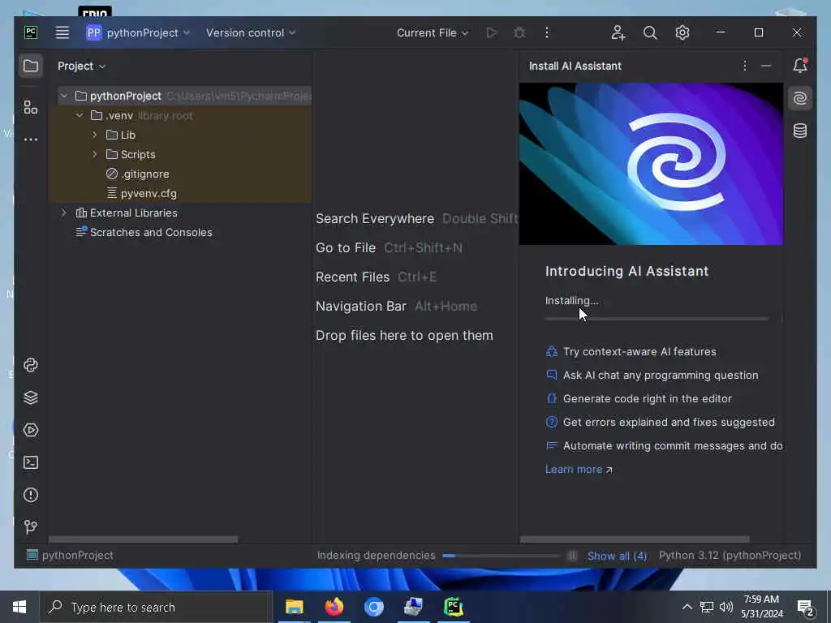Viewport: 831px width, 623px height.
Task: Open Code With Me add user icon
Action: [618, 32]
